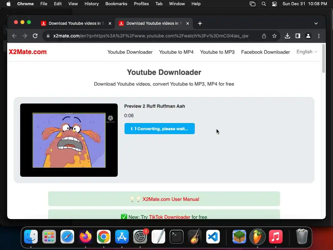Viewport: 333px width, 250px height.
Task: Click the Converting, please wait button
Action: click(x=159, y=129)
